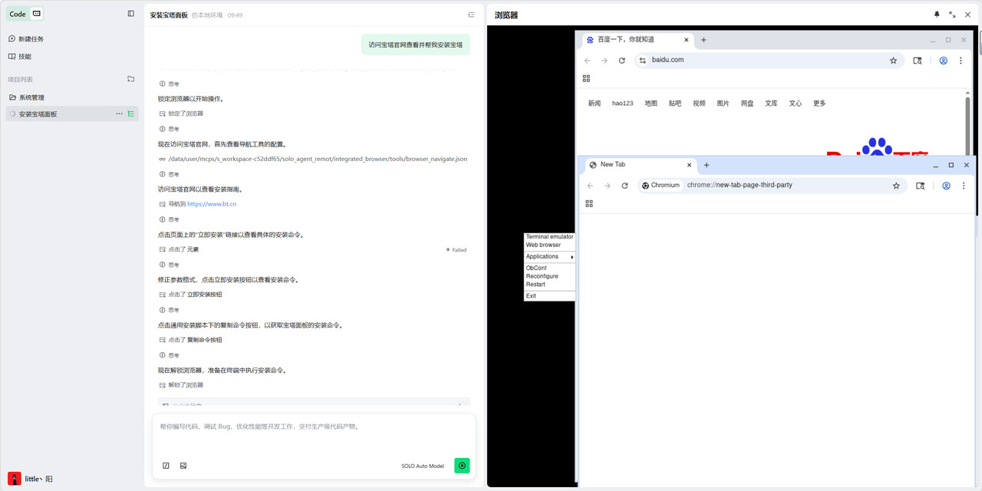The image size is (982, 491).
Task: Click the Code mode switch icon
Action: pos(36,14)
